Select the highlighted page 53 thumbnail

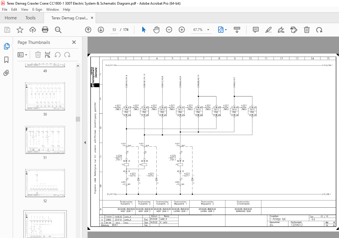(45, 224)
